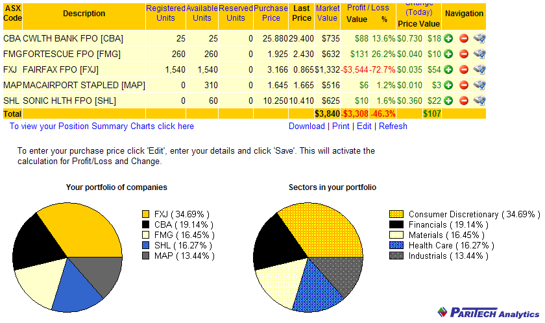Open the details icon in FMG row
Viewport: 545px width, 323px height.
(479, 54)
